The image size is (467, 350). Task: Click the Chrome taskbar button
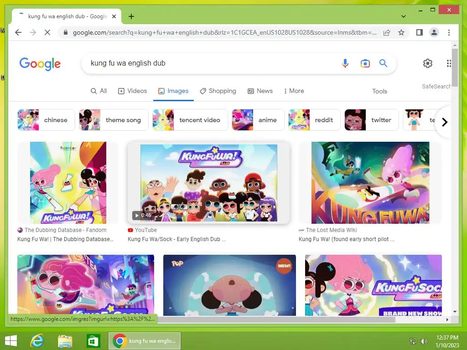pos(145,341)
